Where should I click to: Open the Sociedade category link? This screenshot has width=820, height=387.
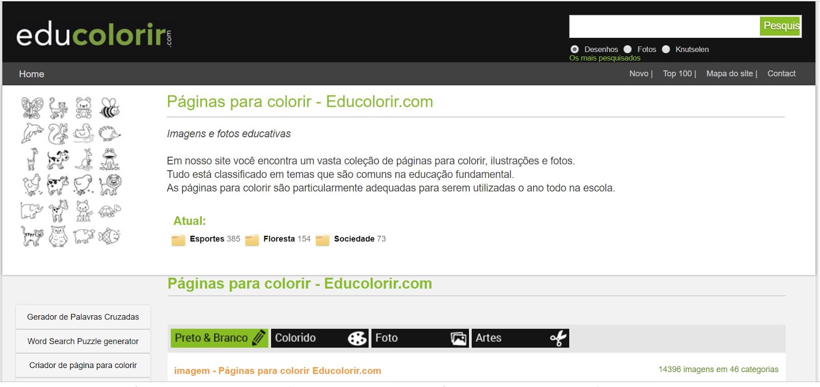point(354,239)
